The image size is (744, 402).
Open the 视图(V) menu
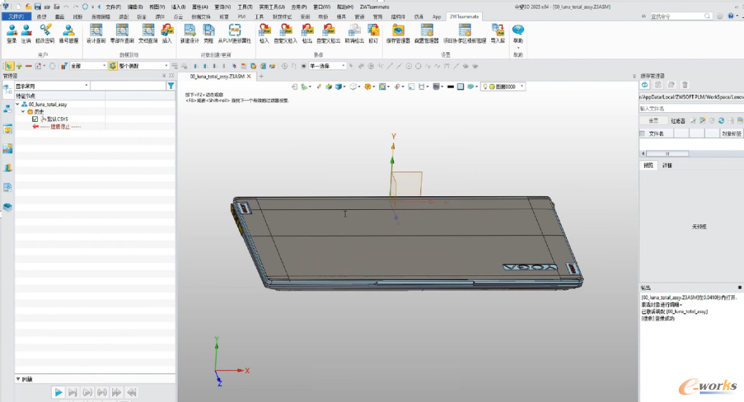click(156, 7)
